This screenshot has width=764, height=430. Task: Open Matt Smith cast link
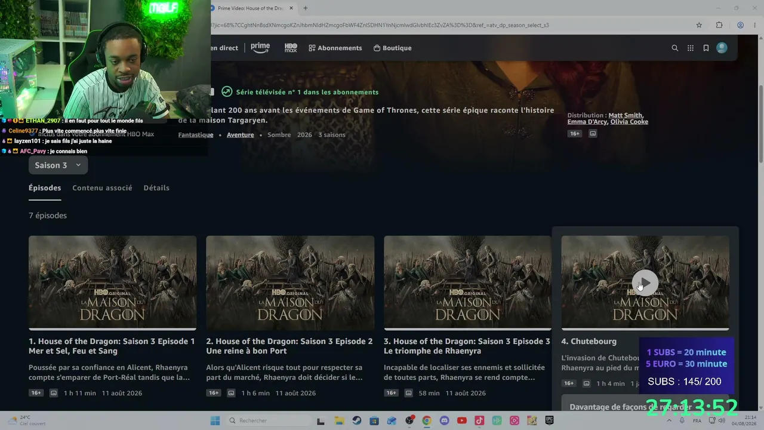point(626,115)
